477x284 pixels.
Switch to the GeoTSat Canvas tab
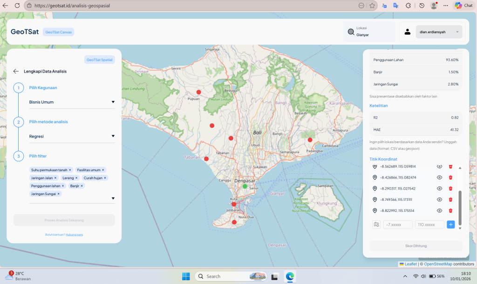tap(58, 32)
